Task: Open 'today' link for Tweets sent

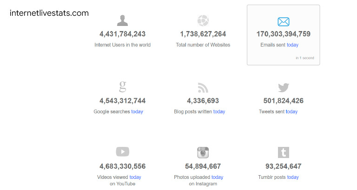Action: (291, 112)
